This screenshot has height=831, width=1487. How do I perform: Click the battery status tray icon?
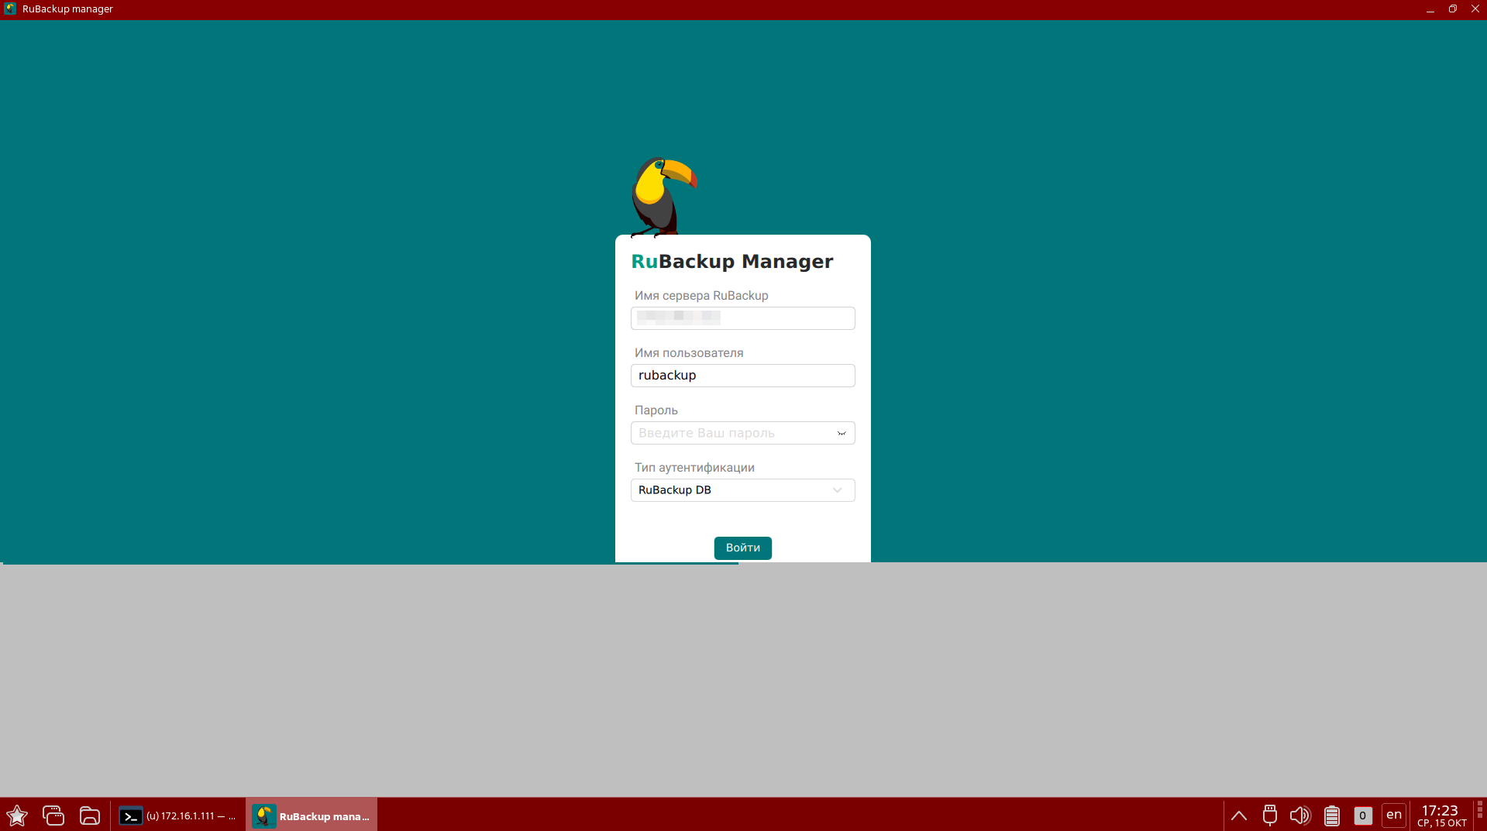point(1331,816)
